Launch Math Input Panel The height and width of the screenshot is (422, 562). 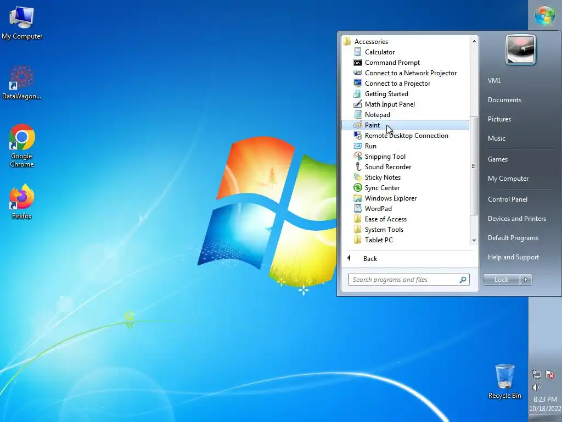[405, 104]
